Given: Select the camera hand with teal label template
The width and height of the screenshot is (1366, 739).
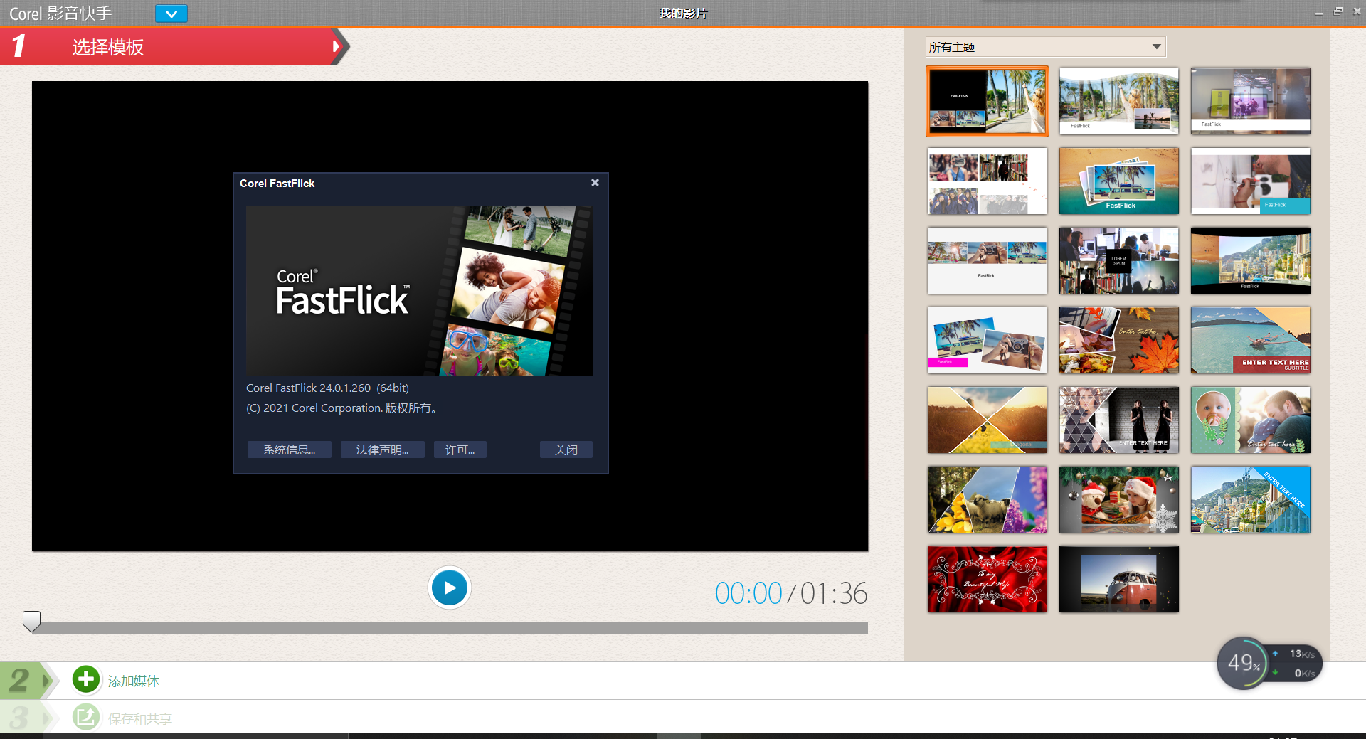Looking at the screenshot, I should tap(1250, 181).
